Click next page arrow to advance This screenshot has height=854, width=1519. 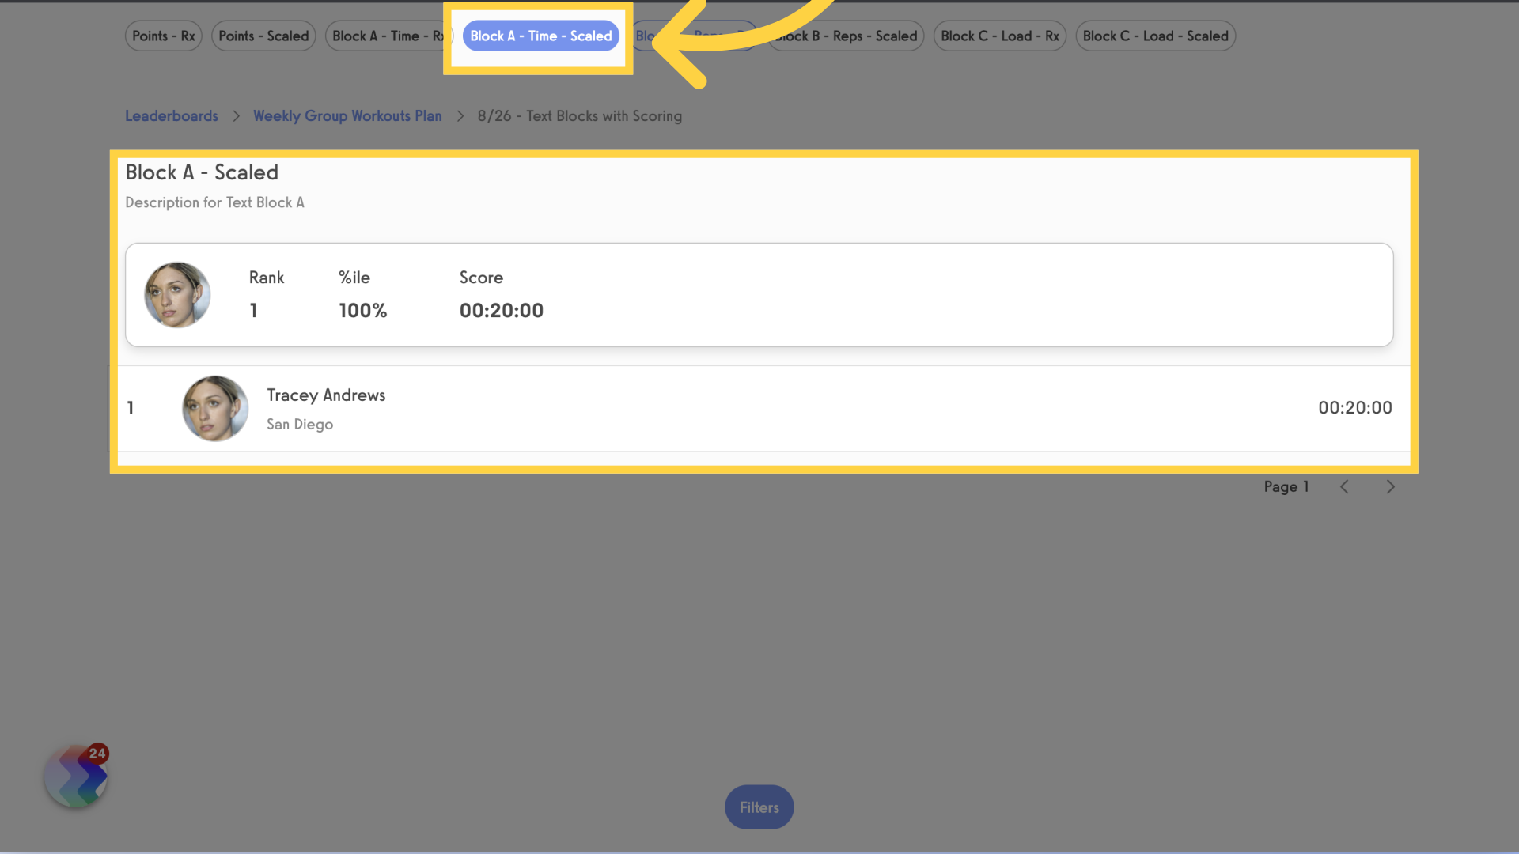pos(1391,487)
